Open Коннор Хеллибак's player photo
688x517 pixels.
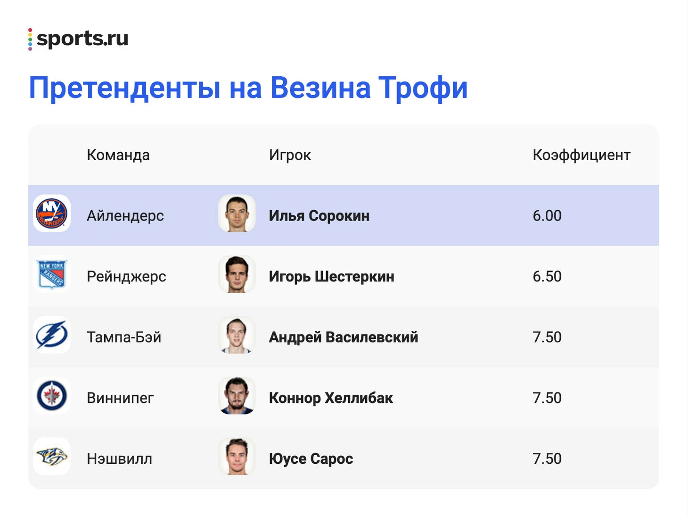tap(237, 396)
